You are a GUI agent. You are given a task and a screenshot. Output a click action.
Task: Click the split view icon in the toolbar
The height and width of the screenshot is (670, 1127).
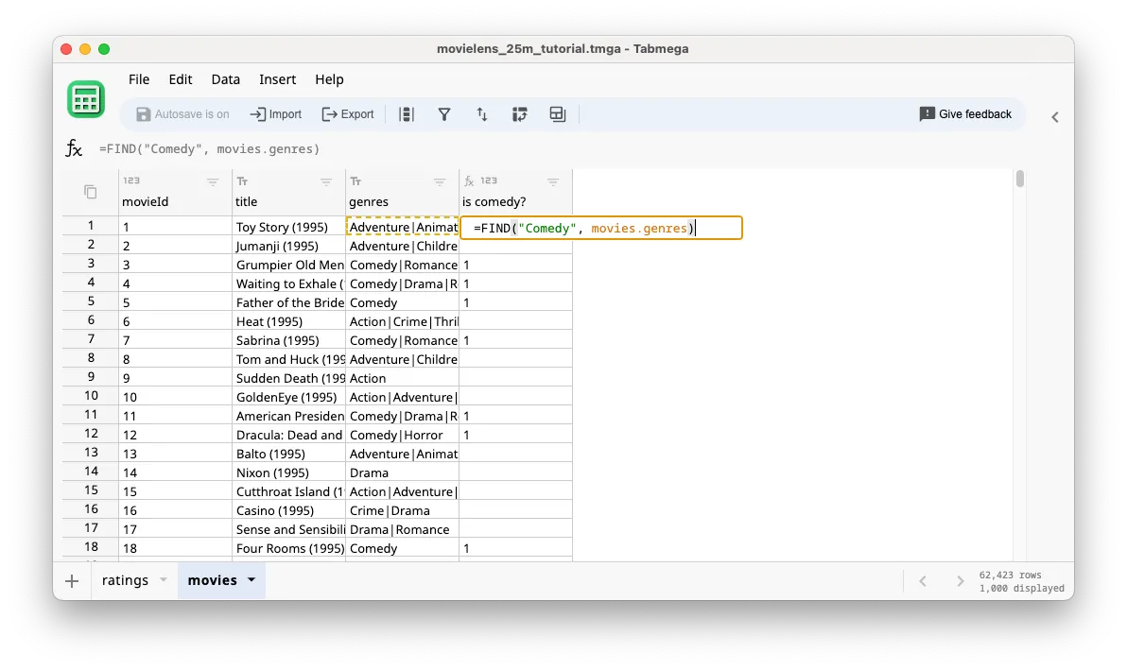click(557, 113)
